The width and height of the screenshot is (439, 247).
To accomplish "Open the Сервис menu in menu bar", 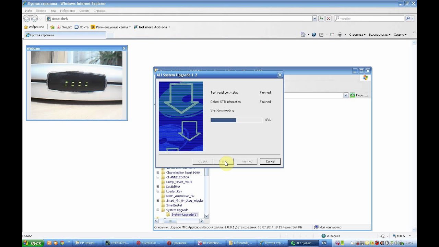I will (x=84, y=11).
